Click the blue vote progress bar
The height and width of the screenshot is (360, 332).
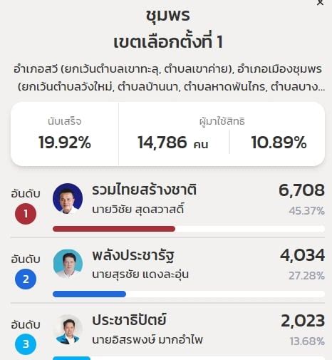(x=89, y=294)
